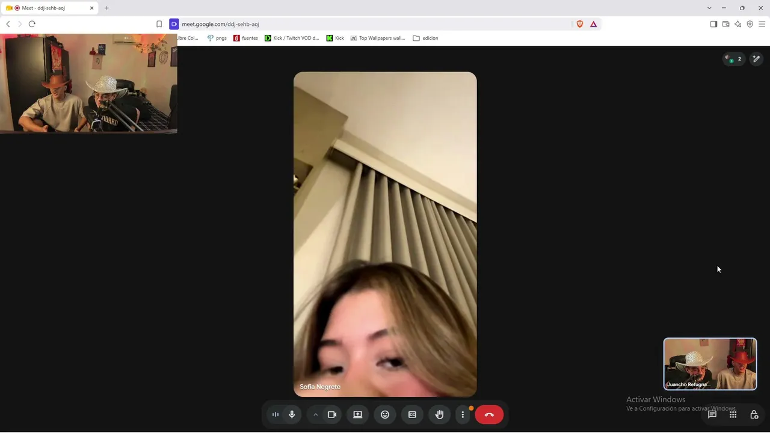Open the Kick bookmark
The width and height of the screenshot is (770, 433).
(335, 38)
